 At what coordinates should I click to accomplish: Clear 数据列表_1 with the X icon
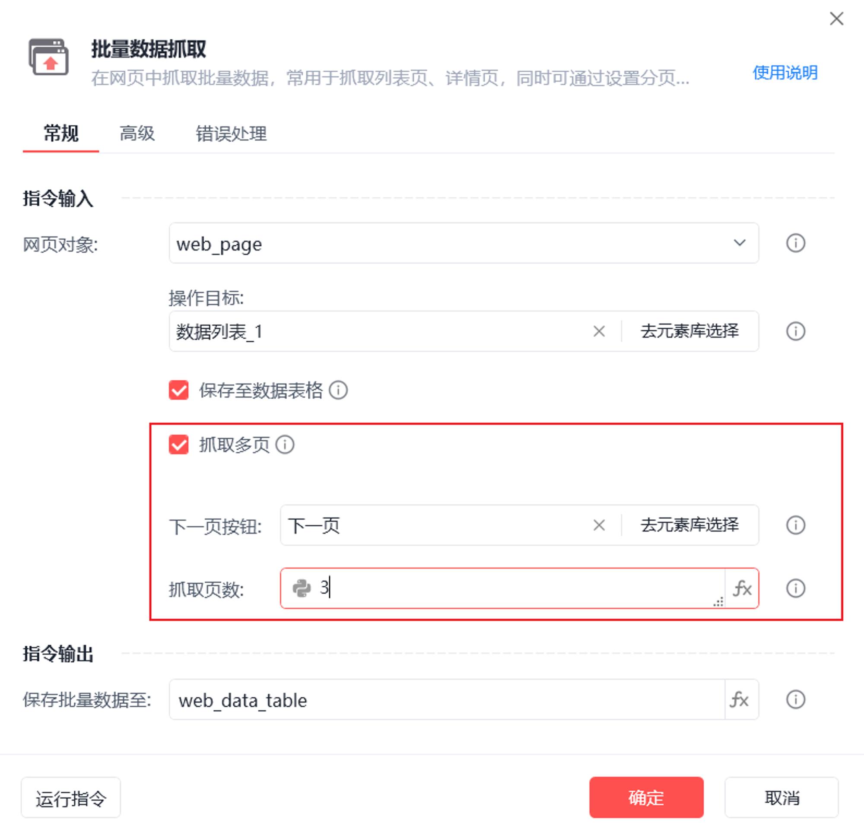599,331
